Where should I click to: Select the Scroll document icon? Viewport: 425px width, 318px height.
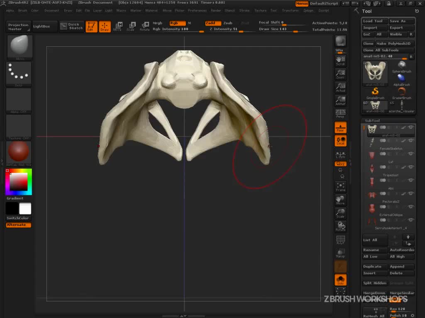click(340, 62)
